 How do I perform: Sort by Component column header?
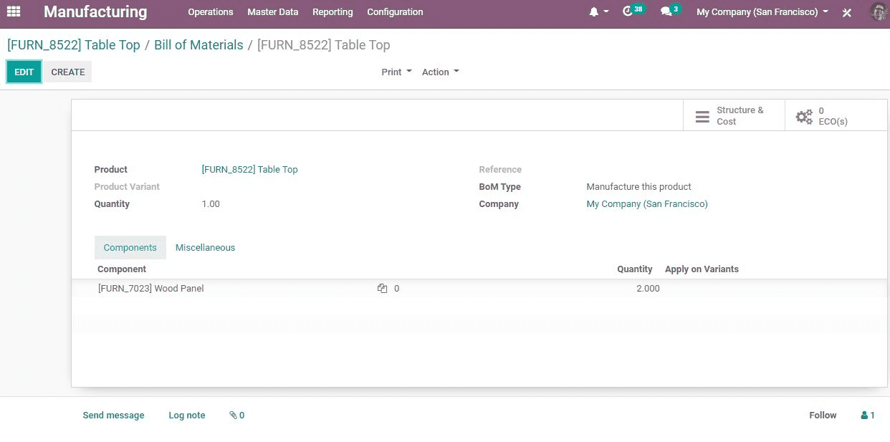122,269
